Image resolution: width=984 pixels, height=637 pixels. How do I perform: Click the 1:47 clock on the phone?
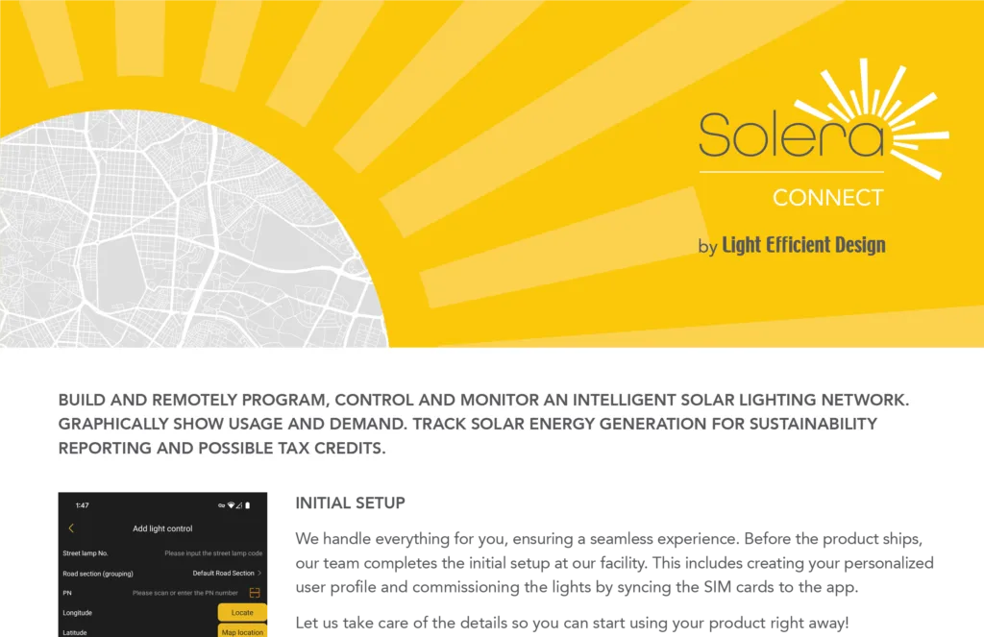coord(82,505)
